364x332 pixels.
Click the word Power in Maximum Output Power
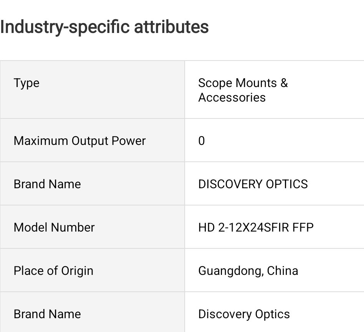pyautogui.click(x=129, y=141)
